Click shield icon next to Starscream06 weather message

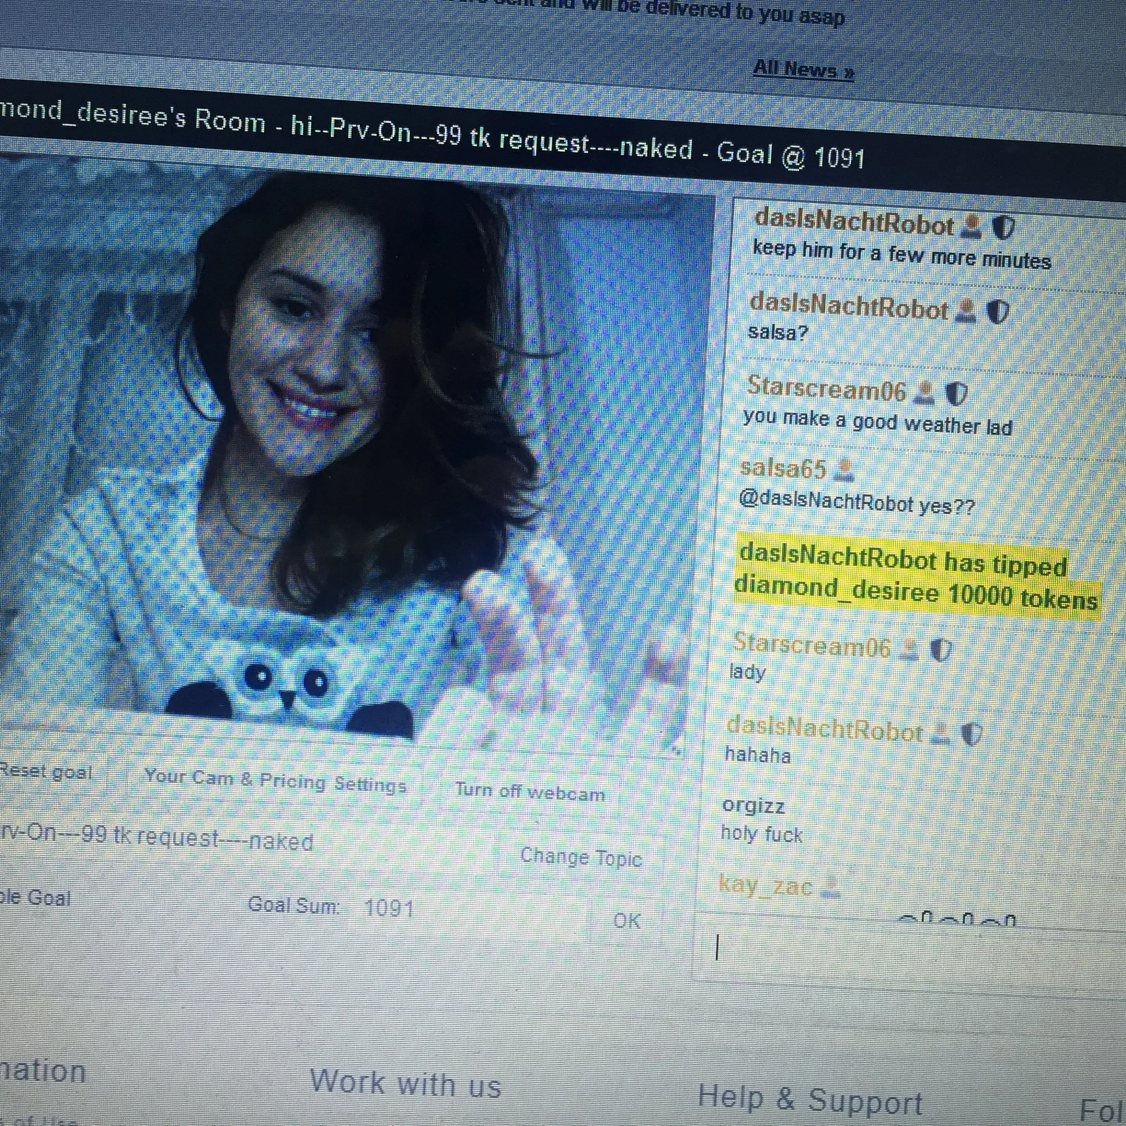pos(957,394)
